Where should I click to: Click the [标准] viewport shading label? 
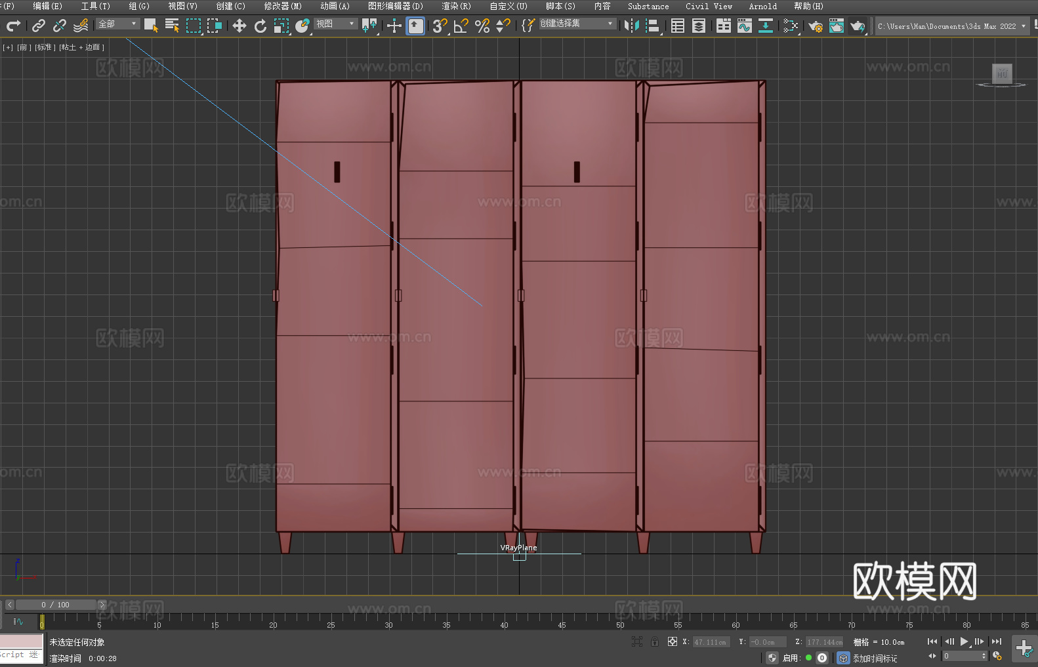click(x=45, y=47)
